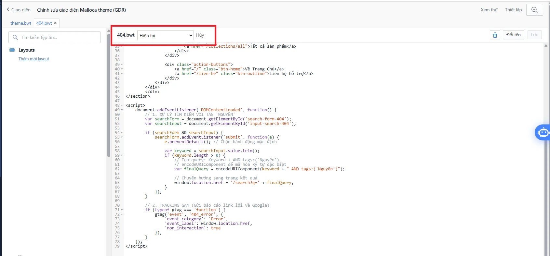
Task: Click the closing </script> tag line 79
Action: pos(136,246)
